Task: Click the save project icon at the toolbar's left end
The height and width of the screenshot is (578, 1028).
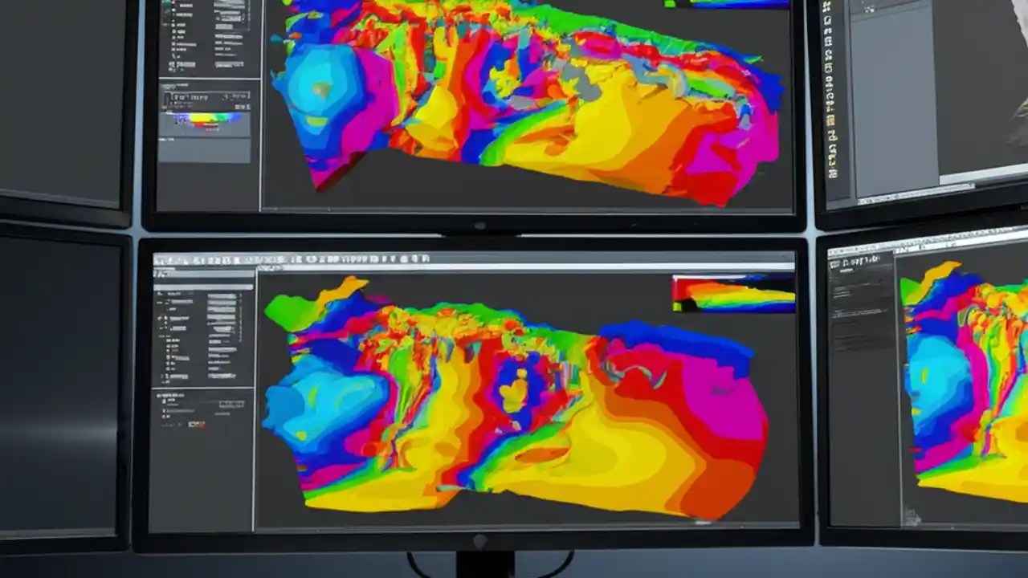Action: (161, 258)
